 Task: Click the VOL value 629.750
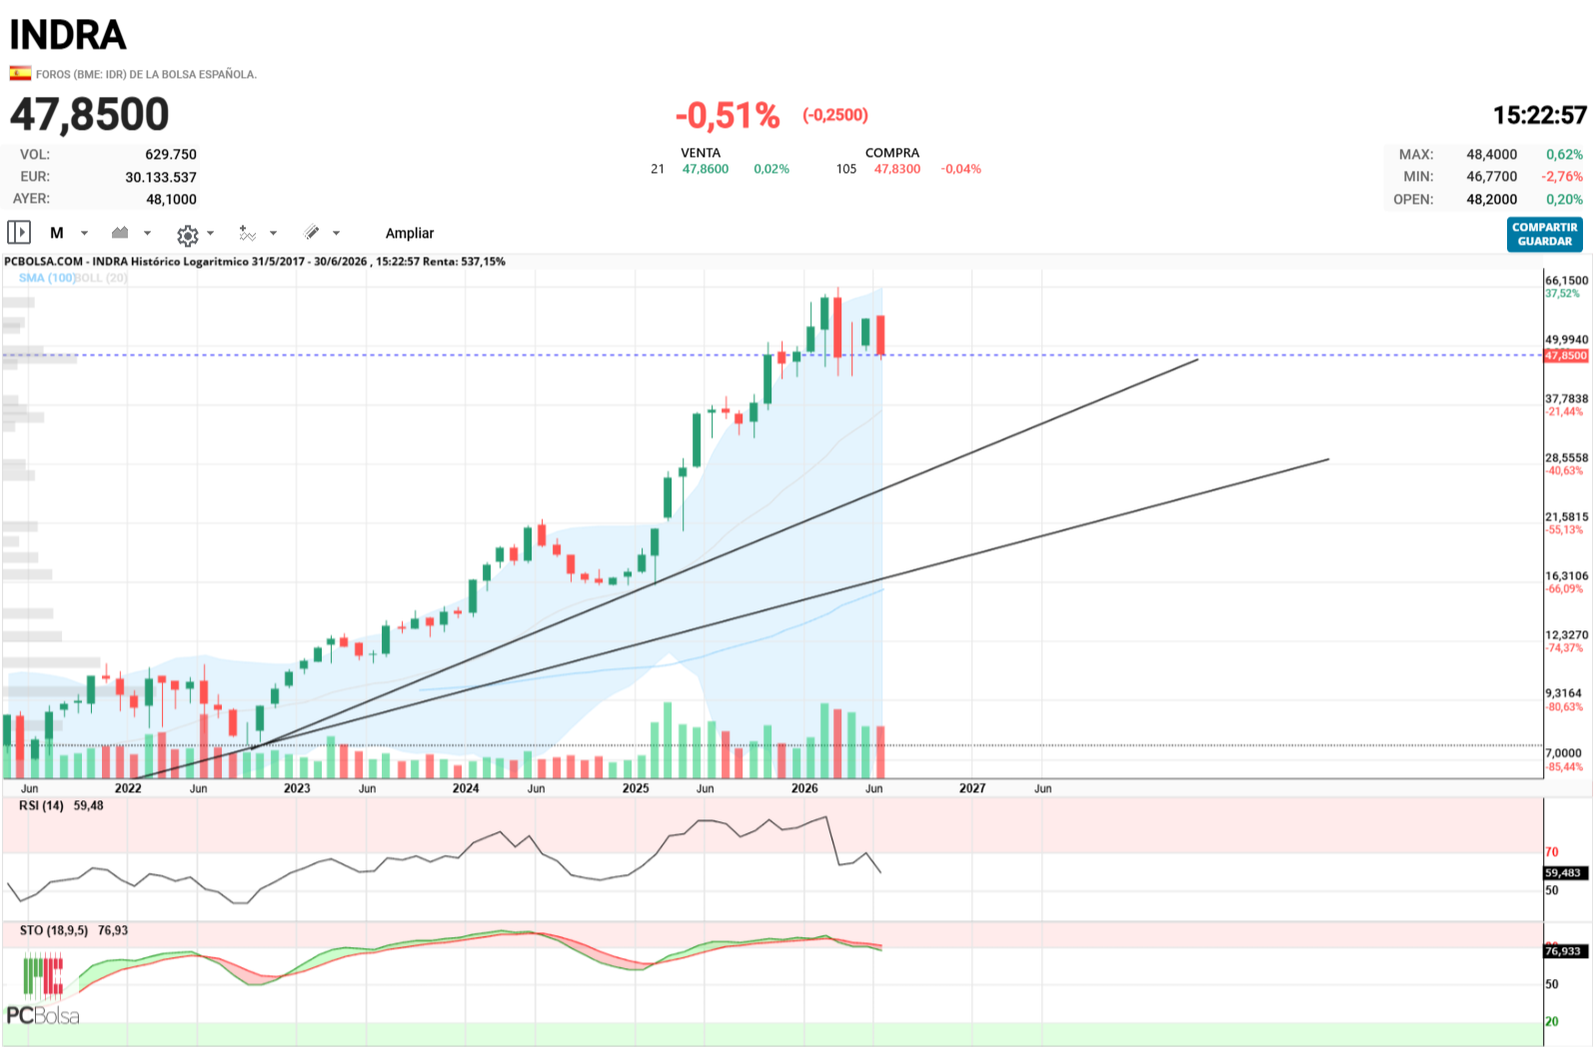(171, 154)
